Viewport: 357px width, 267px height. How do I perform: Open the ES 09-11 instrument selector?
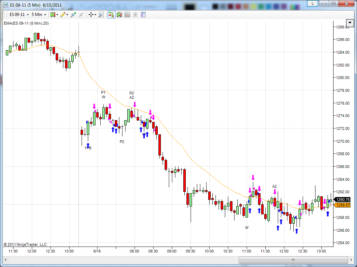pyautogui.click(x=19, y=15)
